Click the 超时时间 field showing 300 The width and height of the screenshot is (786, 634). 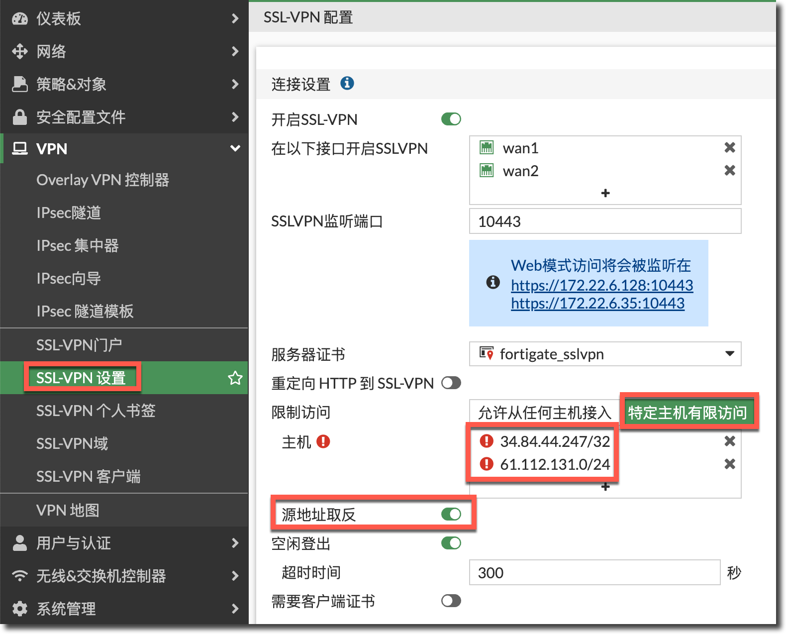594,572
